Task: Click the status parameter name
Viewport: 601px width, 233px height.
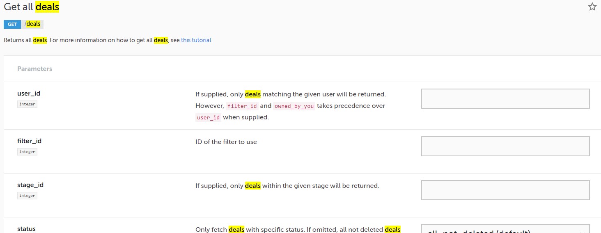Action: tap(26, 229)
